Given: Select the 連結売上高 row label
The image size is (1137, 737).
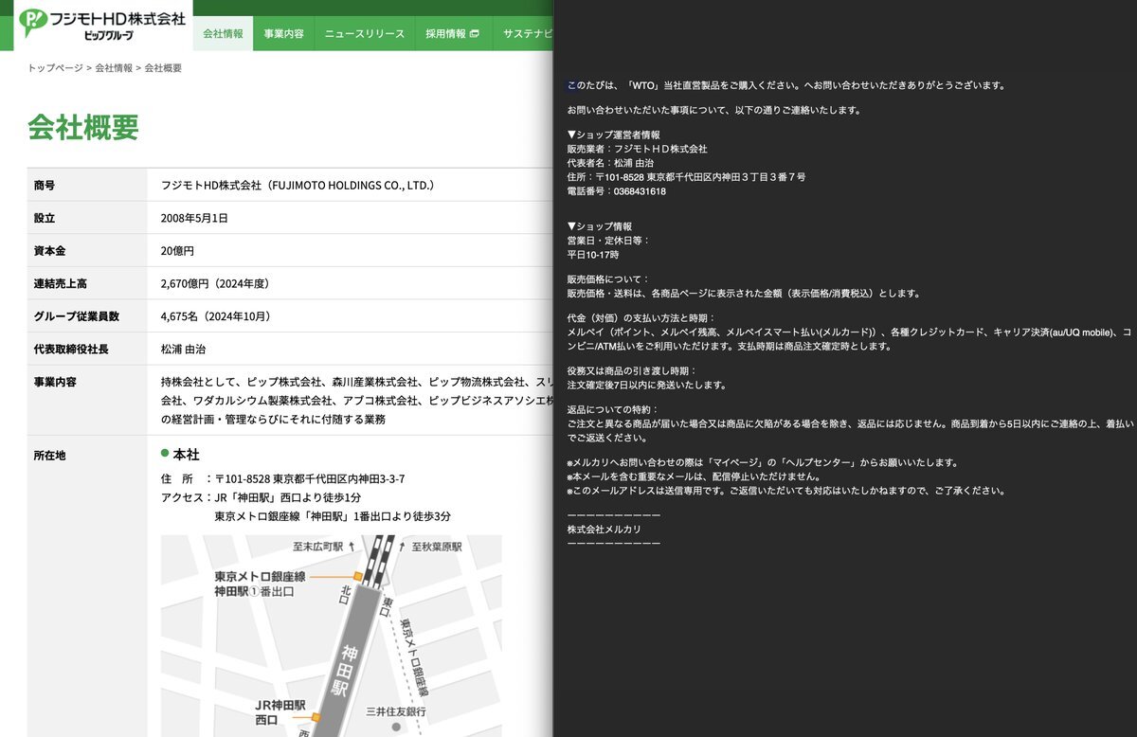Looking at the screenshot, I should pos(62,283).
